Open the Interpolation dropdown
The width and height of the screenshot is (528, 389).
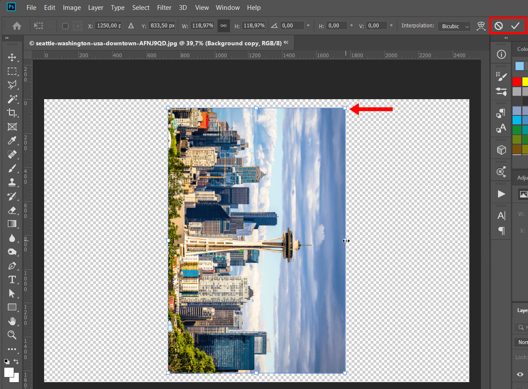(x=454, y=26)
